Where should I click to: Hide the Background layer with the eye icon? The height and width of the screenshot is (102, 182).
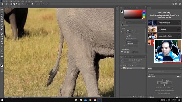(x=121, y=68)
